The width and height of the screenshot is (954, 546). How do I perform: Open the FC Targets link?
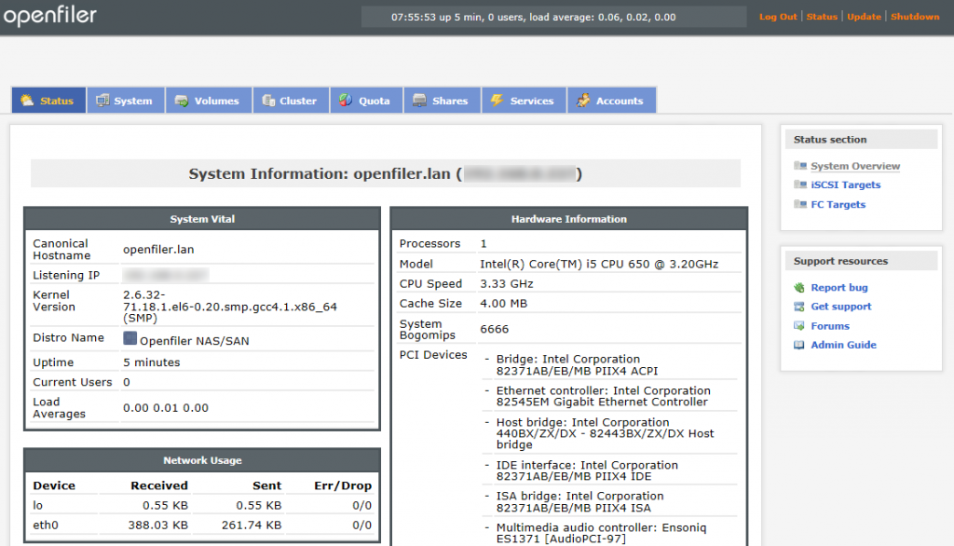(838, 204)
